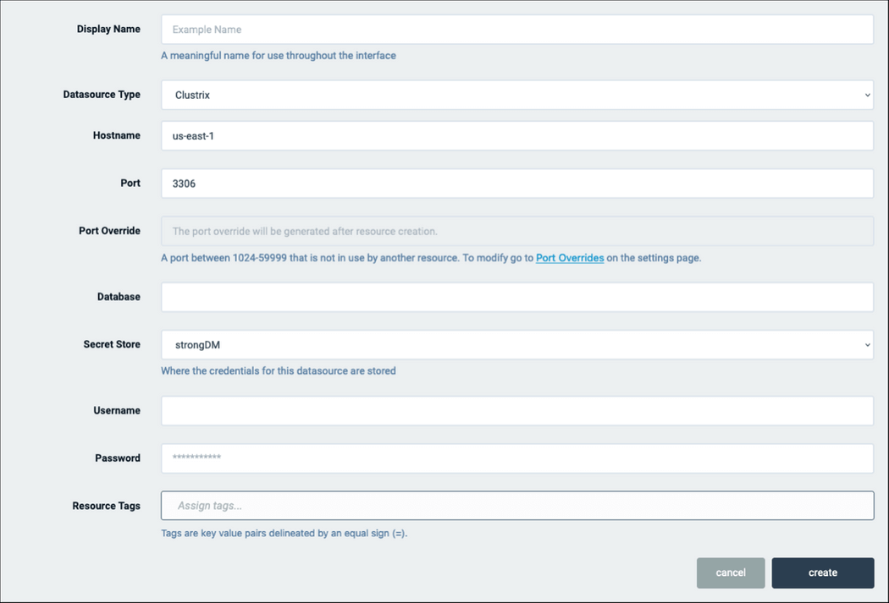This screenshot has height=603, width=889.
Task: Open the Port Overrides settings link
Action: pos(569,258)
